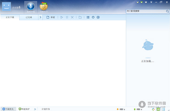Screen dimensions: 170x111
Task: Open the main menu dropdown arrow
Action: pos(151,2)
